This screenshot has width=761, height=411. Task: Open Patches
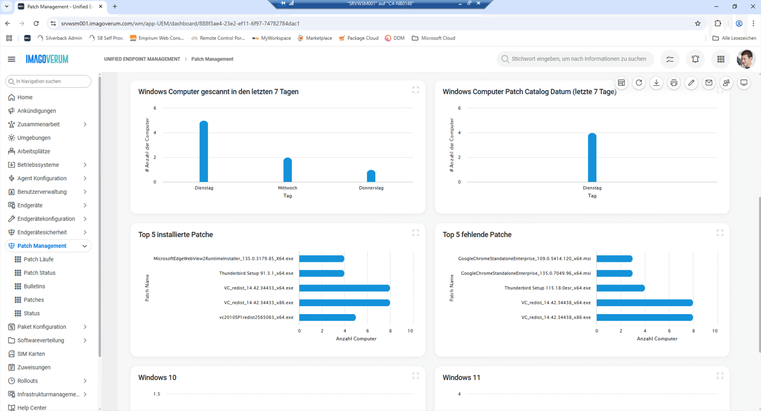coord(34,300)
